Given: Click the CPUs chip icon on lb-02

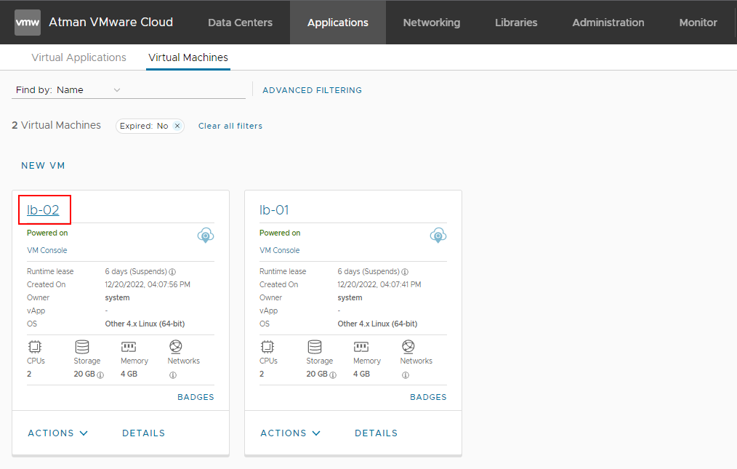Looking at the screenshot, I should tap(35, 347).
